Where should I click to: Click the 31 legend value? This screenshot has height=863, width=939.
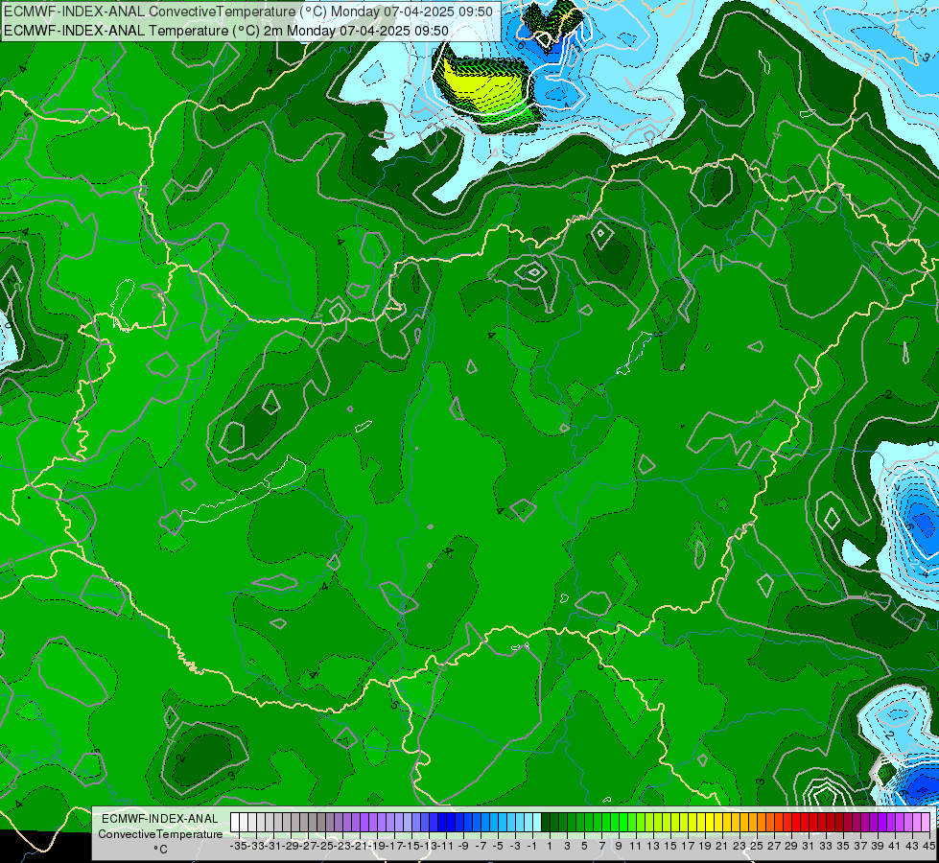(x=809, y=846)
